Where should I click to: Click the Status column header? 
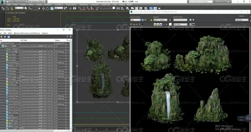click(60, 40)
